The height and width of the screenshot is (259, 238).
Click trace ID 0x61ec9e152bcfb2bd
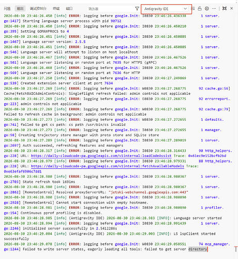tap(207, 156)
